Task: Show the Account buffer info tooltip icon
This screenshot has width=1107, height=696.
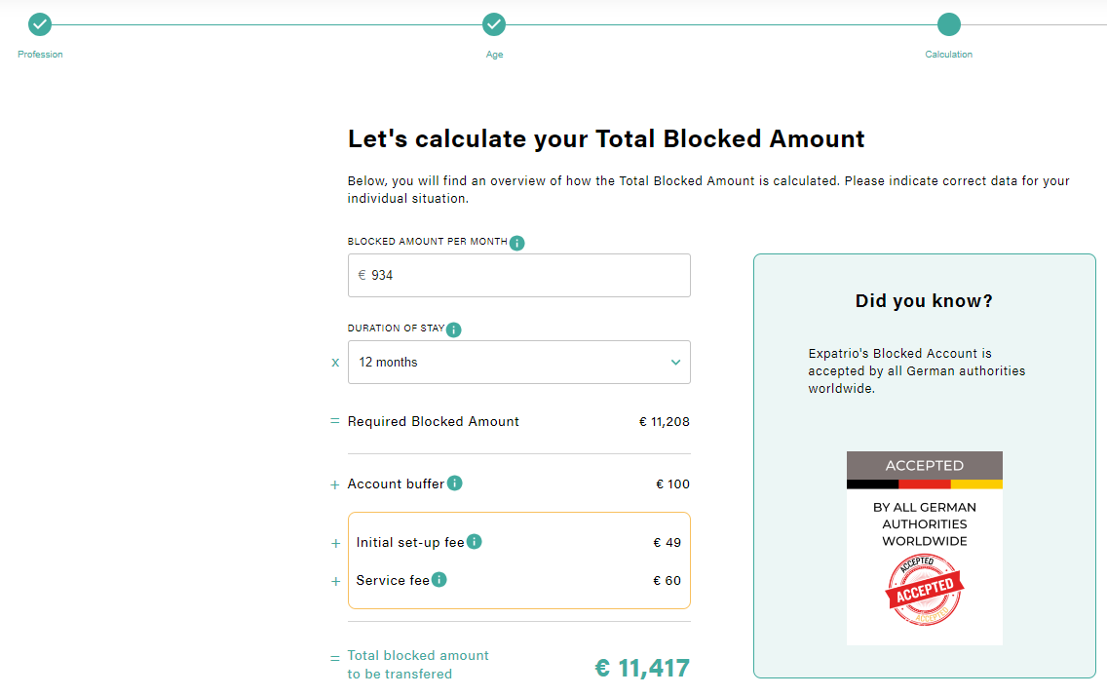Action: coord(455,483)
